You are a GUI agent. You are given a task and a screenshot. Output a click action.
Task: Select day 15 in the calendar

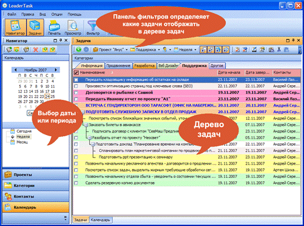tap(36, 92)
